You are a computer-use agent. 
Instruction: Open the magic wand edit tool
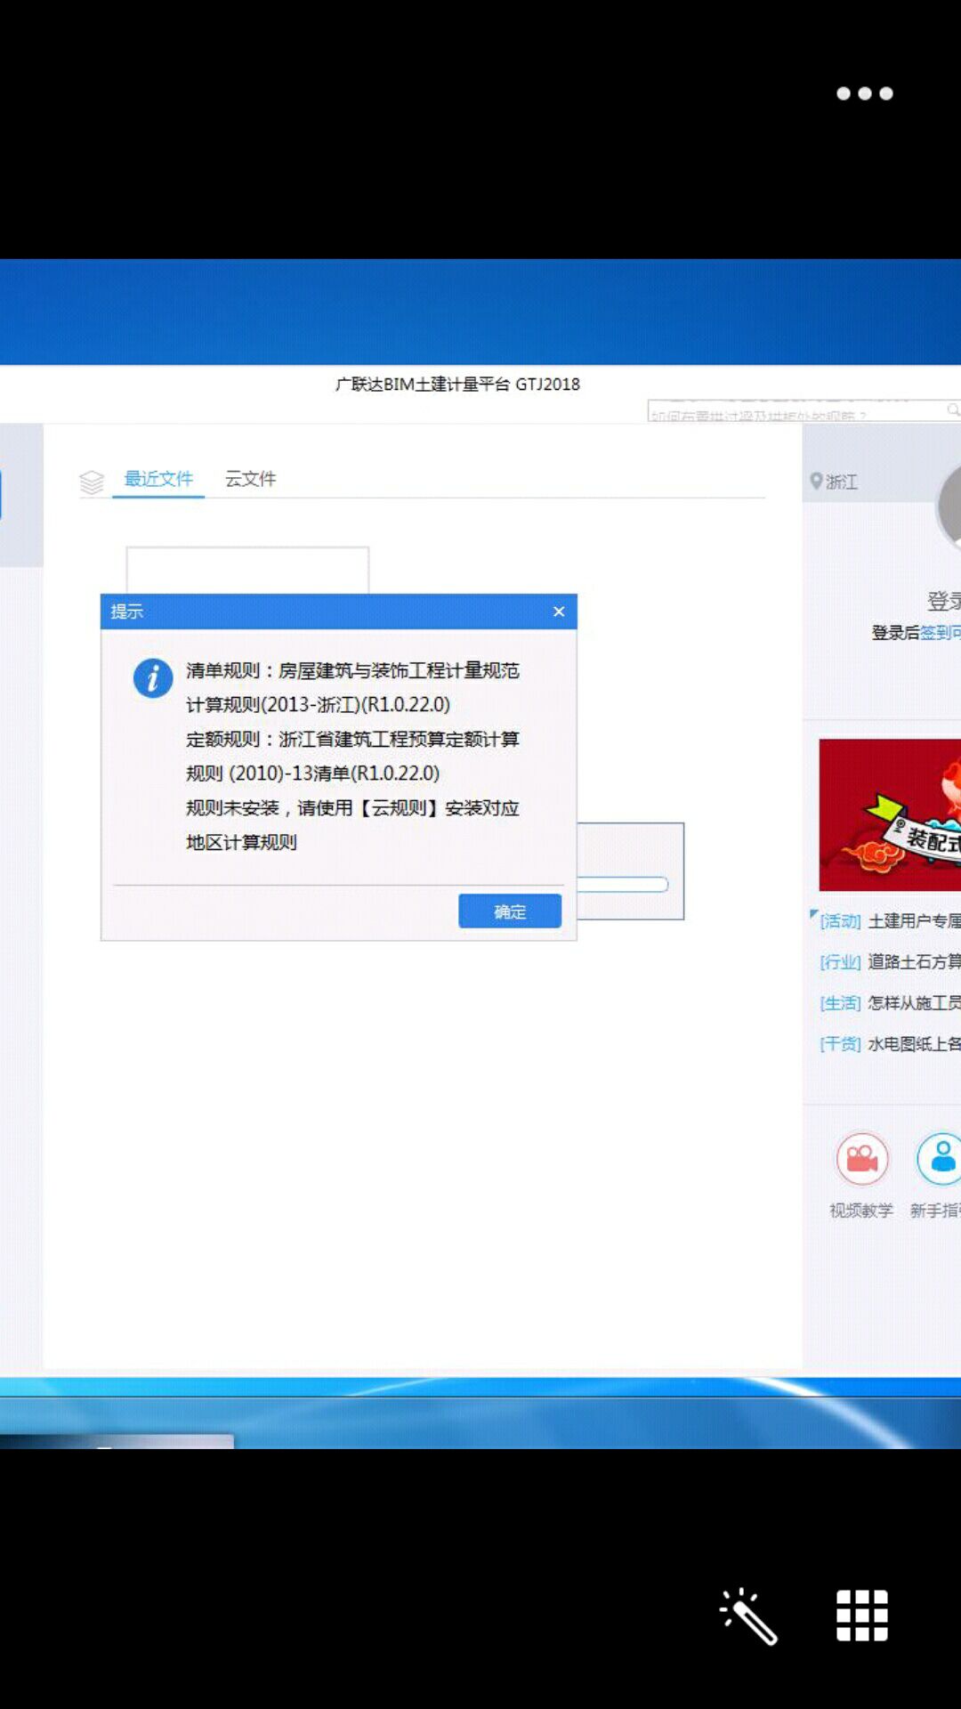click(748, 1616)
